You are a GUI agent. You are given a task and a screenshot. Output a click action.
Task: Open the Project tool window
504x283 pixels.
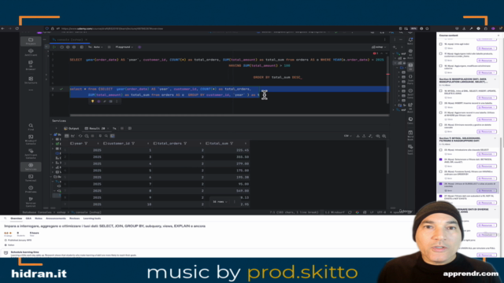(x=31, y=41)
